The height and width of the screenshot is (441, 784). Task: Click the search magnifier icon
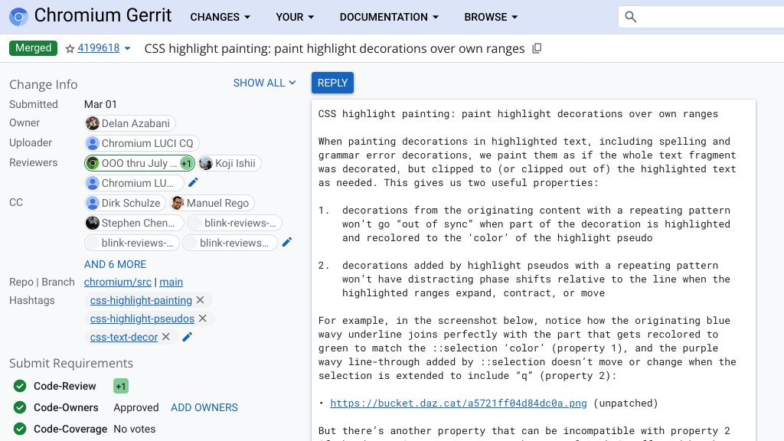click(x=631, y=17)
